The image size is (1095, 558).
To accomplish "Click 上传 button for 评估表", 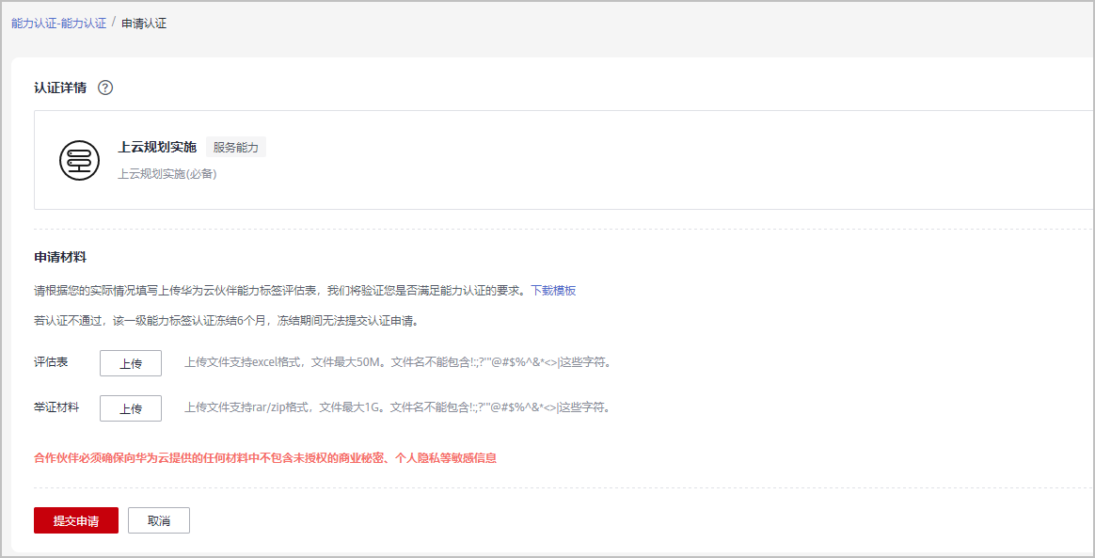I will (x=131, y=363).
